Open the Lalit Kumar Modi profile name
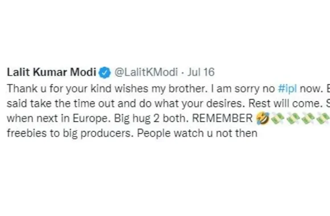This screenshot has width=330, height=216. (x=52, y=72)
